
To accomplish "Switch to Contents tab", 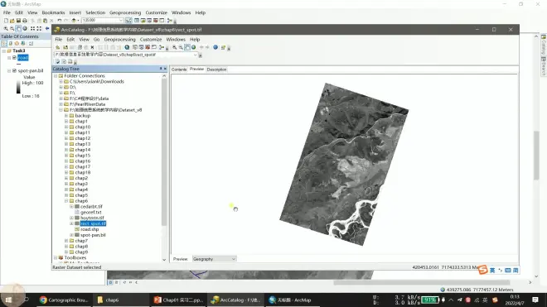I will tap(179, 70).
